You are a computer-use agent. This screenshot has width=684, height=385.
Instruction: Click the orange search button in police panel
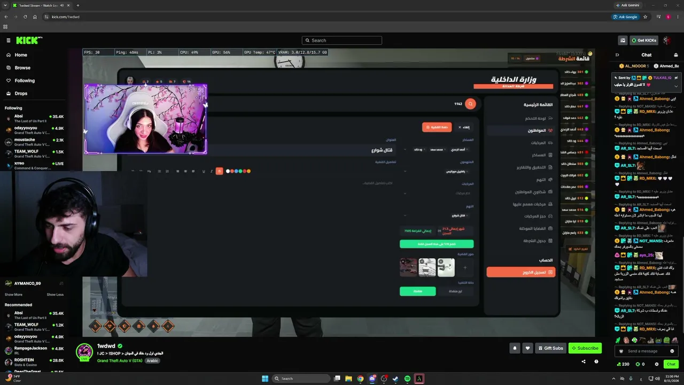point(470,104)
